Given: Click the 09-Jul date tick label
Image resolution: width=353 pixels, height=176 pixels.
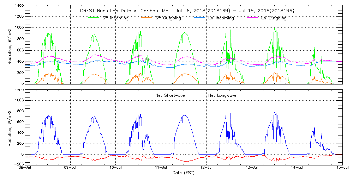Looking at the screenshot, I should [x=71, y=168].
